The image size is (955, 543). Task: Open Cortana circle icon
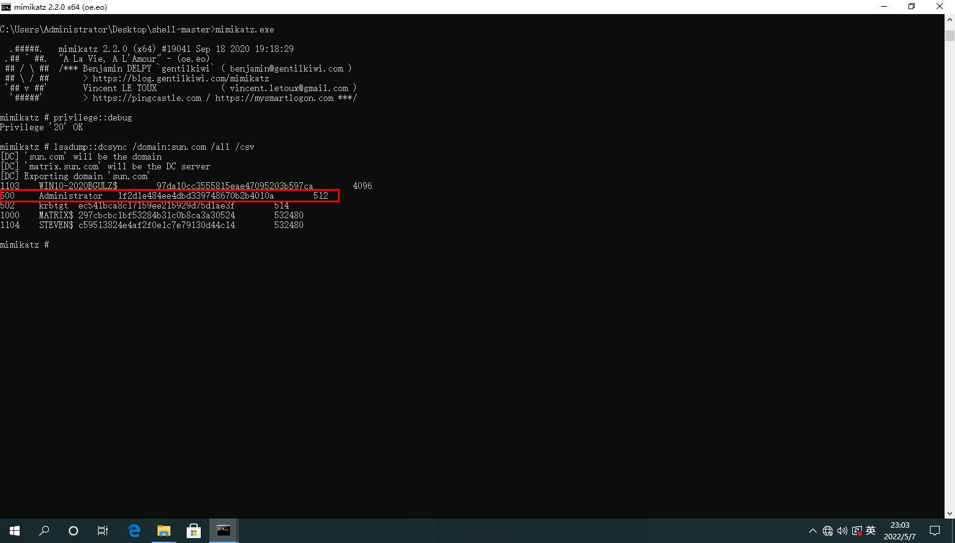(73, 531)
